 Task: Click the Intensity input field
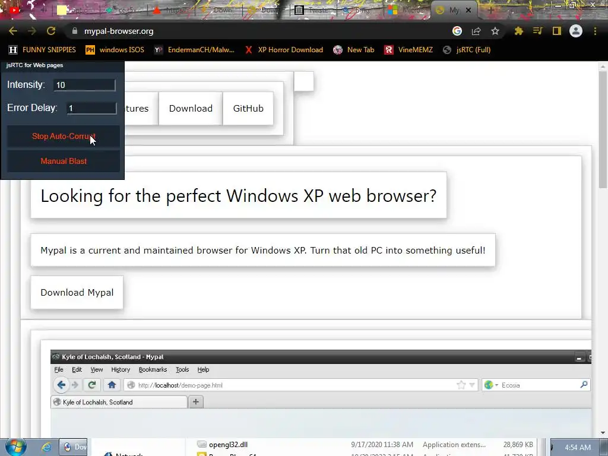coord(84,85)
